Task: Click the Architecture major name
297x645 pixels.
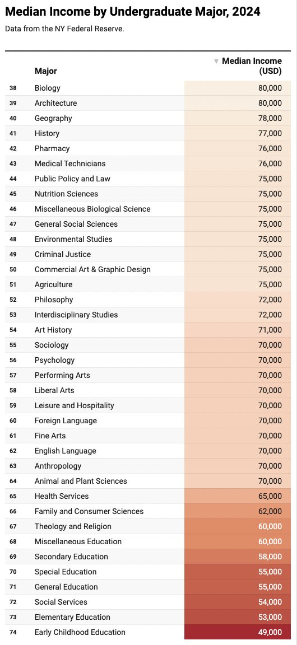Action: [55, 103]
